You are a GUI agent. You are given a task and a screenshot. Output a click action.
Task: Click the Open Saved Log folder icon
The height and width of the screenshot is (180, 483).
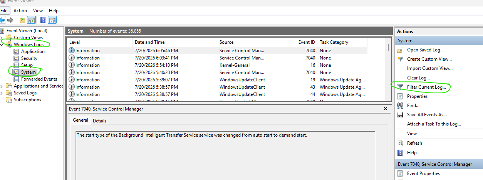pos(400,50)
